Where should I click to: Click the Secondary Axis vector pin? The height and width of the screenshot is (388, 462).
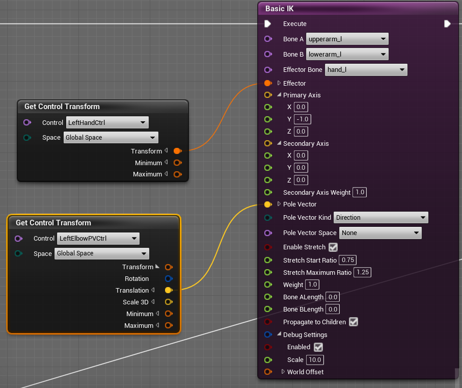[268, 144]
